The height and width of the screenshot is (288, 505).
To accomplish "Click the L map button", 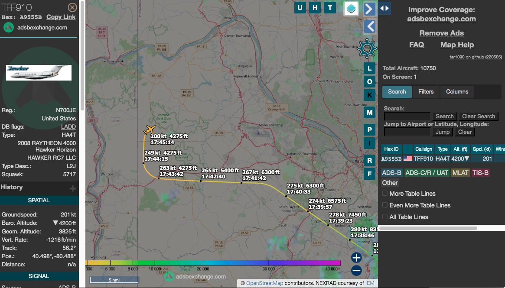I will tap(369, 68).
